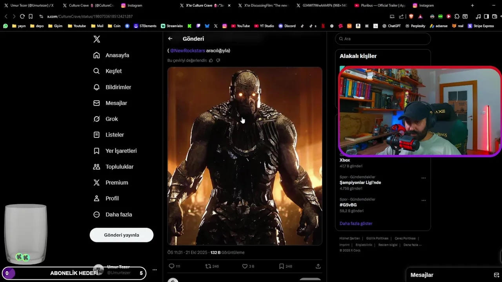This screenshot has width=502, height=282.
Task: Click the Ara search field
Action: [383, 39]
